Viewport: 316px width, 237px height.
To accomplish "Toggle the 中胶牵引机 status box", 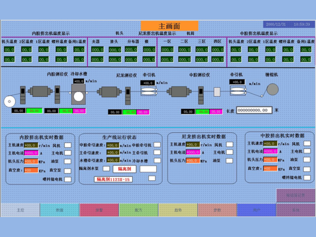I will (x=157, y=145).
